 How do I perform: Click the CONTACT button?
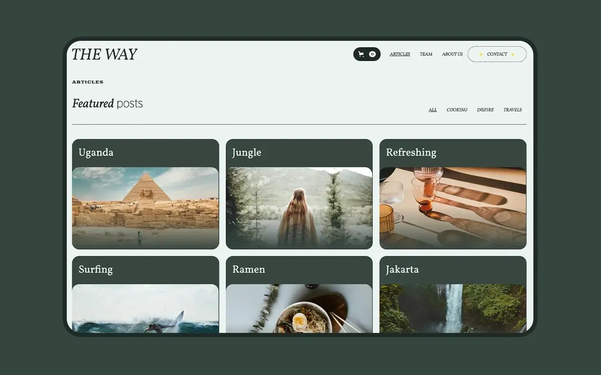coord(497,54)
